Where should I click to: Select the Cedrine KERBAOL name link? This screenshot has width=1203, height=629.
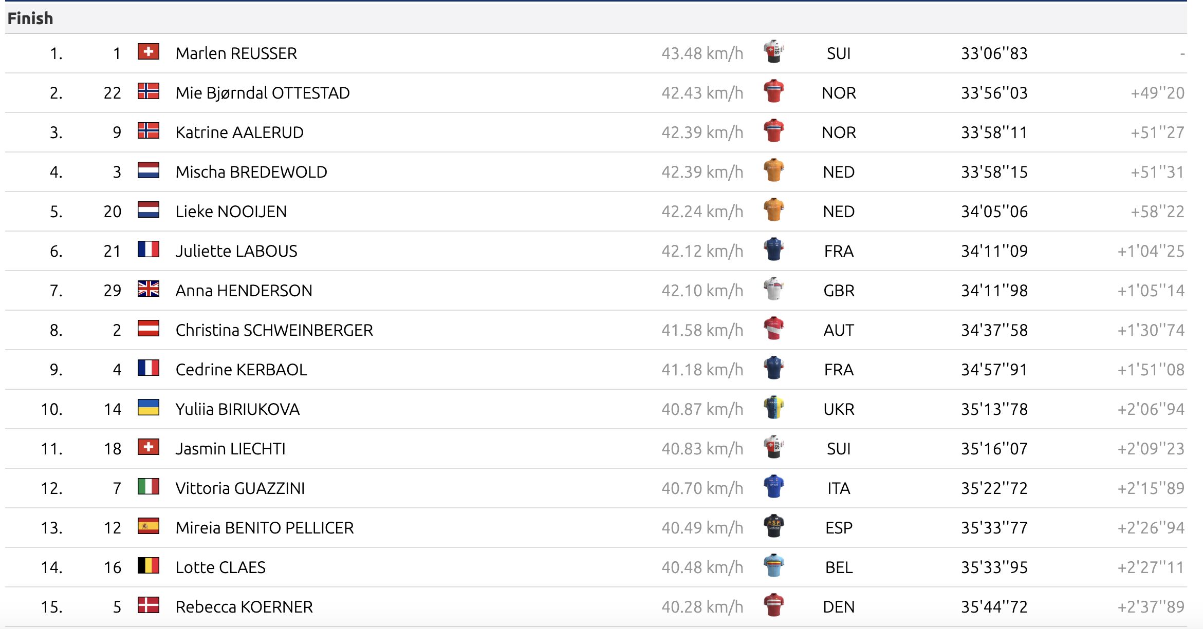[241, 370]
